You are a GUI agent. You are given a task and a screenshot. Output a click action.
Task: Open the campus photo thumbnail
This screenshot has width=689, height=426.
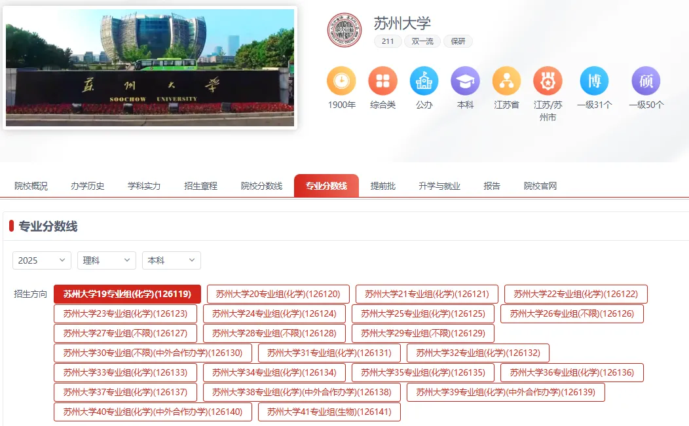[x=150, y=67]
